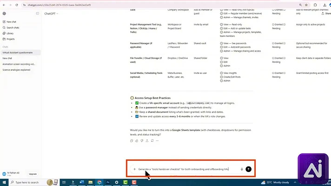Copy the ChatGPT response
331x186 pixels.
132,141
